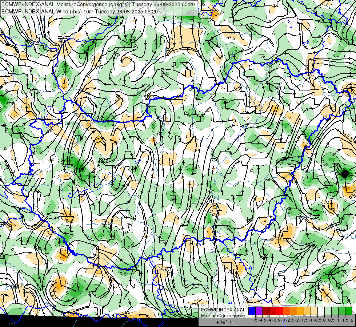Pick the palest green swatch ending at 0.5

coord(328,311)
